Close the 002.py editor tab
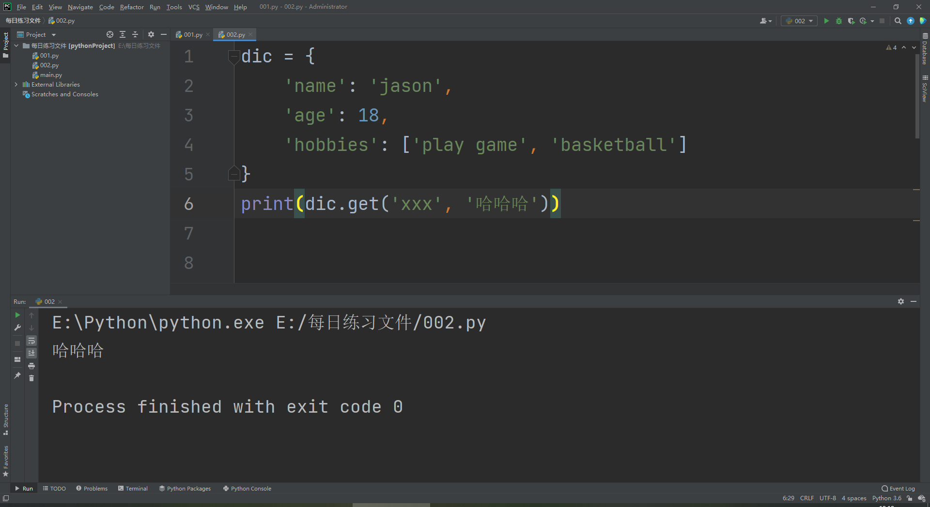The width and height of the screenshot is (930, 507). 250,34
